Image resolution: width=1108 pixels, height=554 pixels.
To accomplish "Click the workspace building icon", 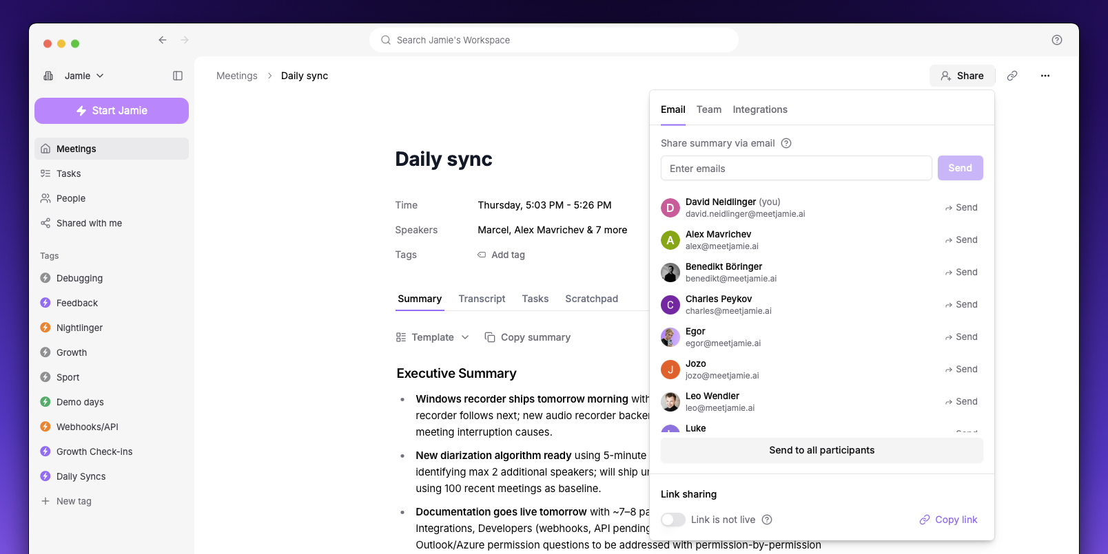I will tap(48, 76).
